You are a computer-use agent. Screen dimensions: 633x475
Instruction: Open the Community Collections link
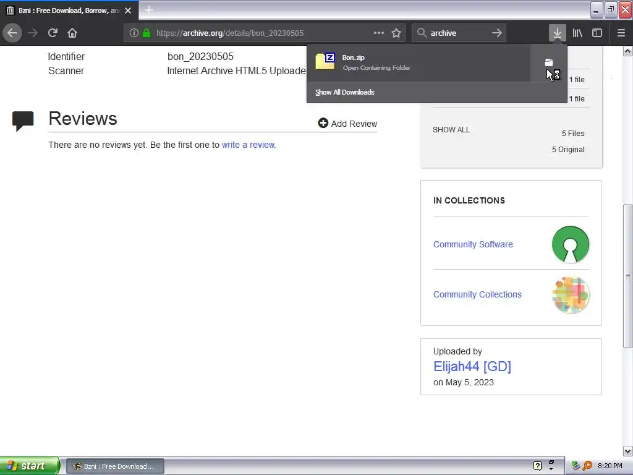point(477,294)
